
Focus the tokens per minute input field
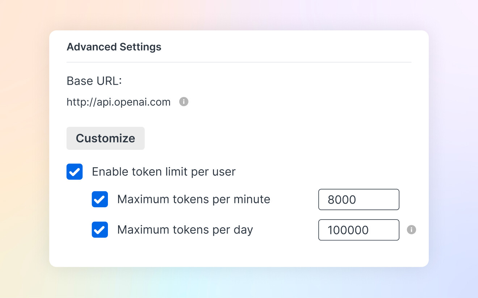[x=358, y=199]
